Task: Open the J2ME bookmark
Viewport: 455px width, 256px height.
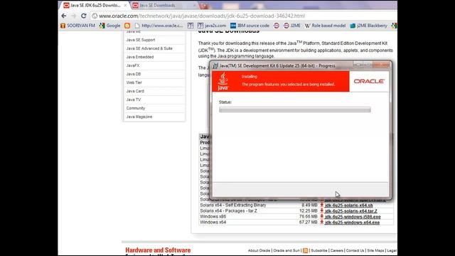Action: click(x=292, y=26)
